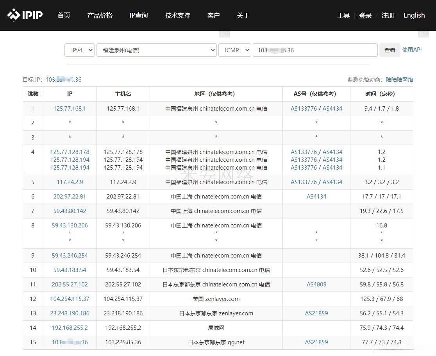Image resolution: width=436 pixels, height=356 pixels.
Task: Open IP link 125.77.168.1 in hop 1
Action: point(70,109)
